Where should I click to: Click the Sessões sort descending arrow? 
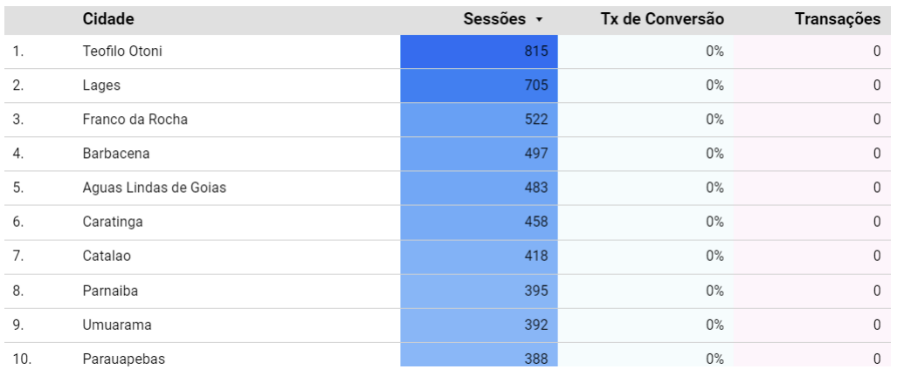[540, 20]
